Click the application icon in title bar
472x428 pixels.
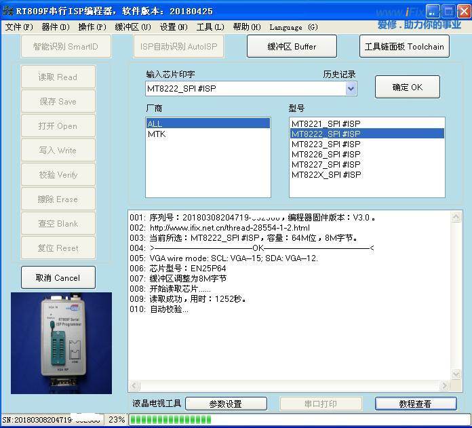click(x=7, y=11)
